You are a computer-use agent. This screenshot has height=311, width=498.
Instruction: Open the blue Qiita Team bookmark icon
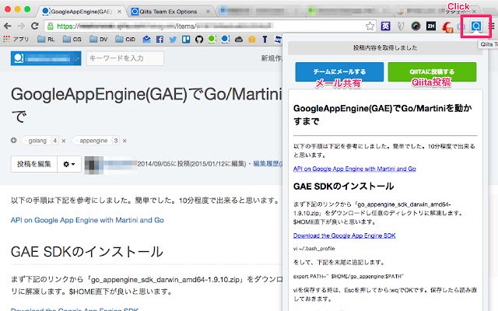(226, 40)
